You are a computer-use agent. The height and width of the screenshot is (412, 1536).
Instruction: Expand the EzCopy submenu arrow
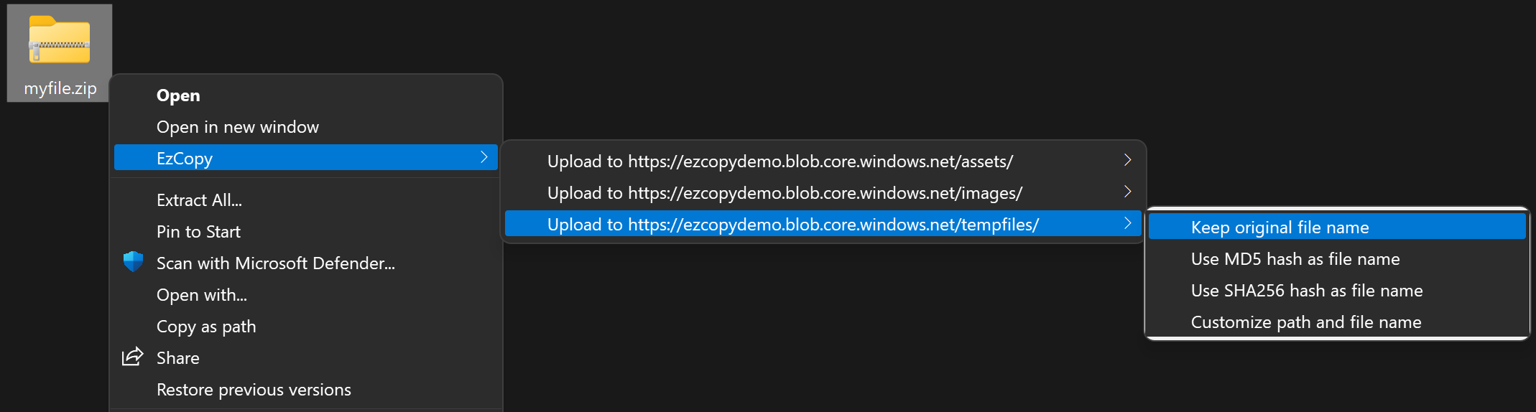coord(484,157)
